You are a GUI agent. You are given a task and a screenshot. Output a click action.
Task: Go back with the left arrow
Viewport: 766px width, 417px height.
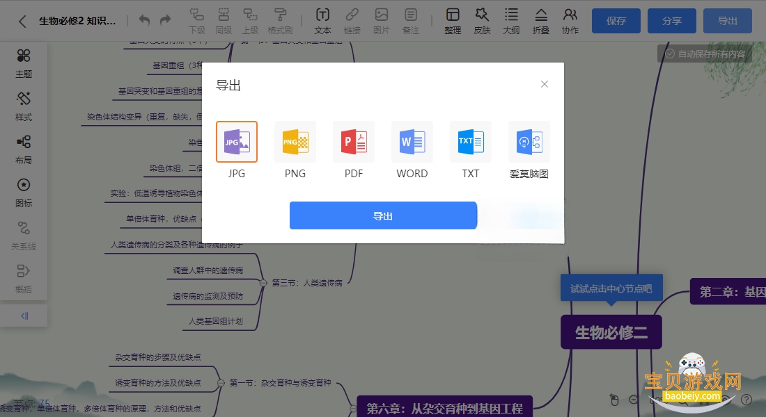[22, 21]
